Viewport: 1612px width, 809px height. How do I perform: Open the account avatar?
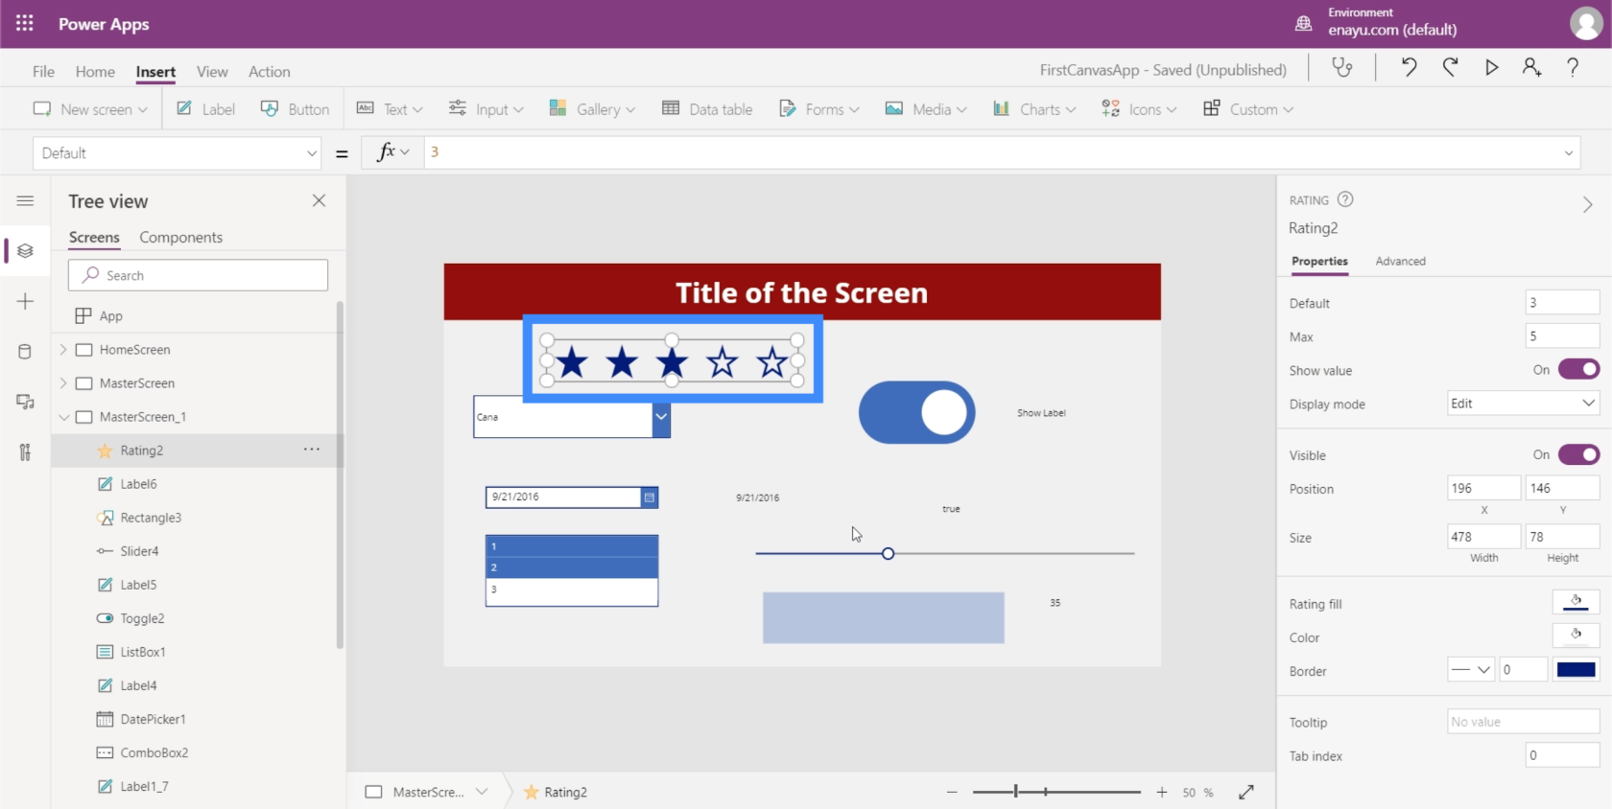pos(1585,24)
